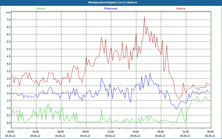Viewport: 222px width, 139px height.
Task: Click the chart title 'Windgeschwindigkeit [m/s] skaliert'
Action: (x=113, y=3)
